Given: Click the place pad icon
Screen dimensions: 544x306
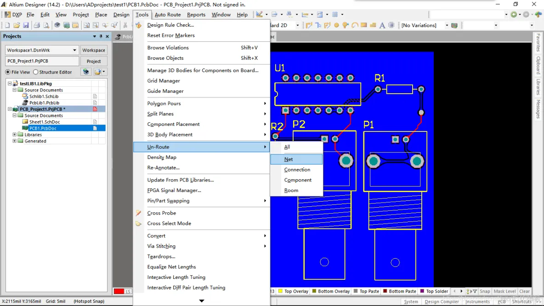Looking at the screenshot, I should (x=336, y=25).
